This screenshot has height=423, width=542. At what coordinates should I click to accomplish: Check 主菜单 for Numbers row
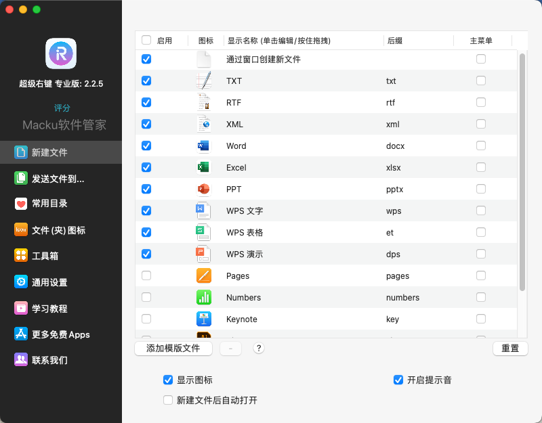(481, 297)
